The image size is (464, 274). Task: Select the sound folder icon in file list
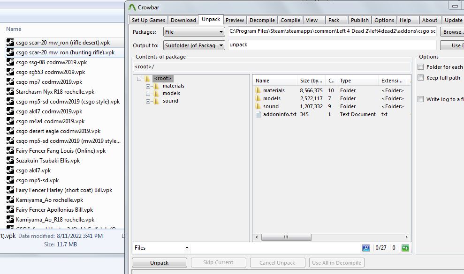pyautogui.click(x=258, y=106)
